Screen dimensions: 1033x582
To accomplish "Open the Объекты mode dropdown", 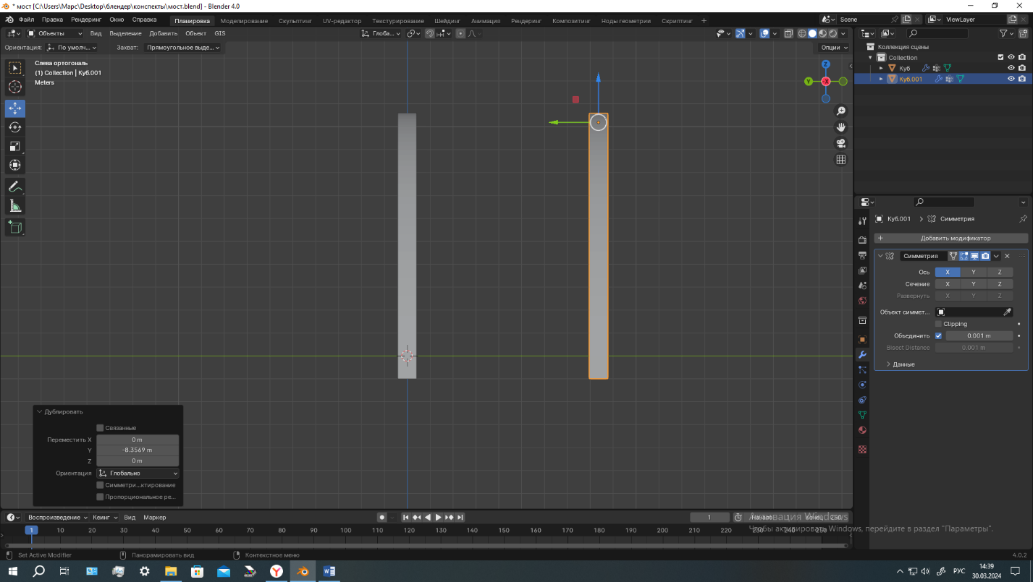I will [55, 33].
